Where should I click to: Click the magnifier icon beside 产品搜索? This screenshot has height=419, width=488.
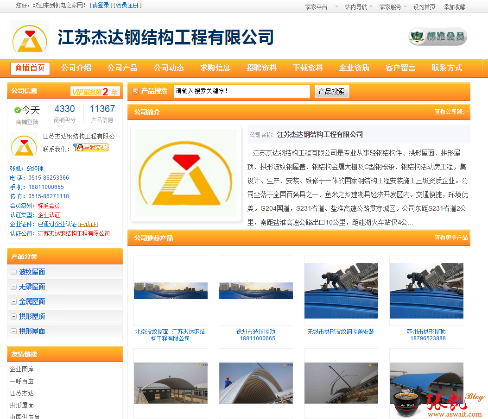click(135, 91)
